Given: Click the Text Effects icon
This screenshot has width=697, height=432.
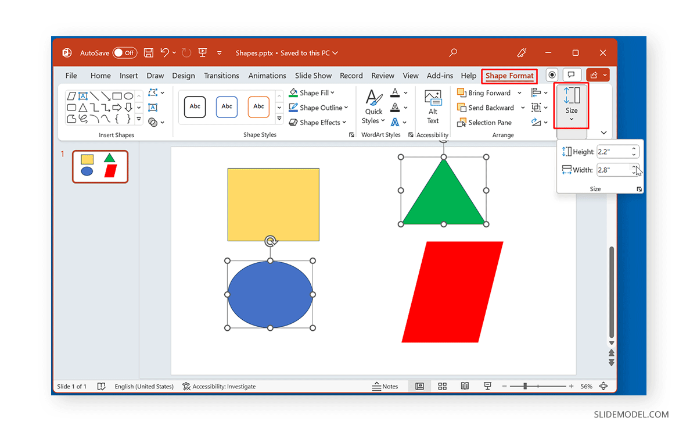Looking at the screenshot, I should coord(395,123).
